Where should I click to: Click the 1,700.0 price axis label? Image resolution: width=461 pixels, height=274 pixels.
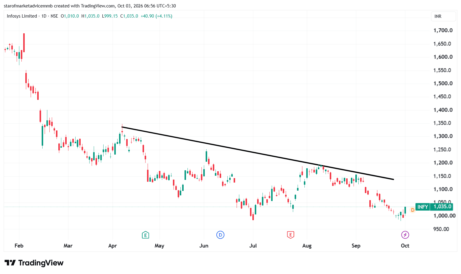pyautogui.click(x=443, y=30)
